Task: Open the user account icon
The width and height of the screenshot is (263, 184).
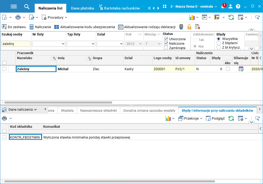Action: 230,6
